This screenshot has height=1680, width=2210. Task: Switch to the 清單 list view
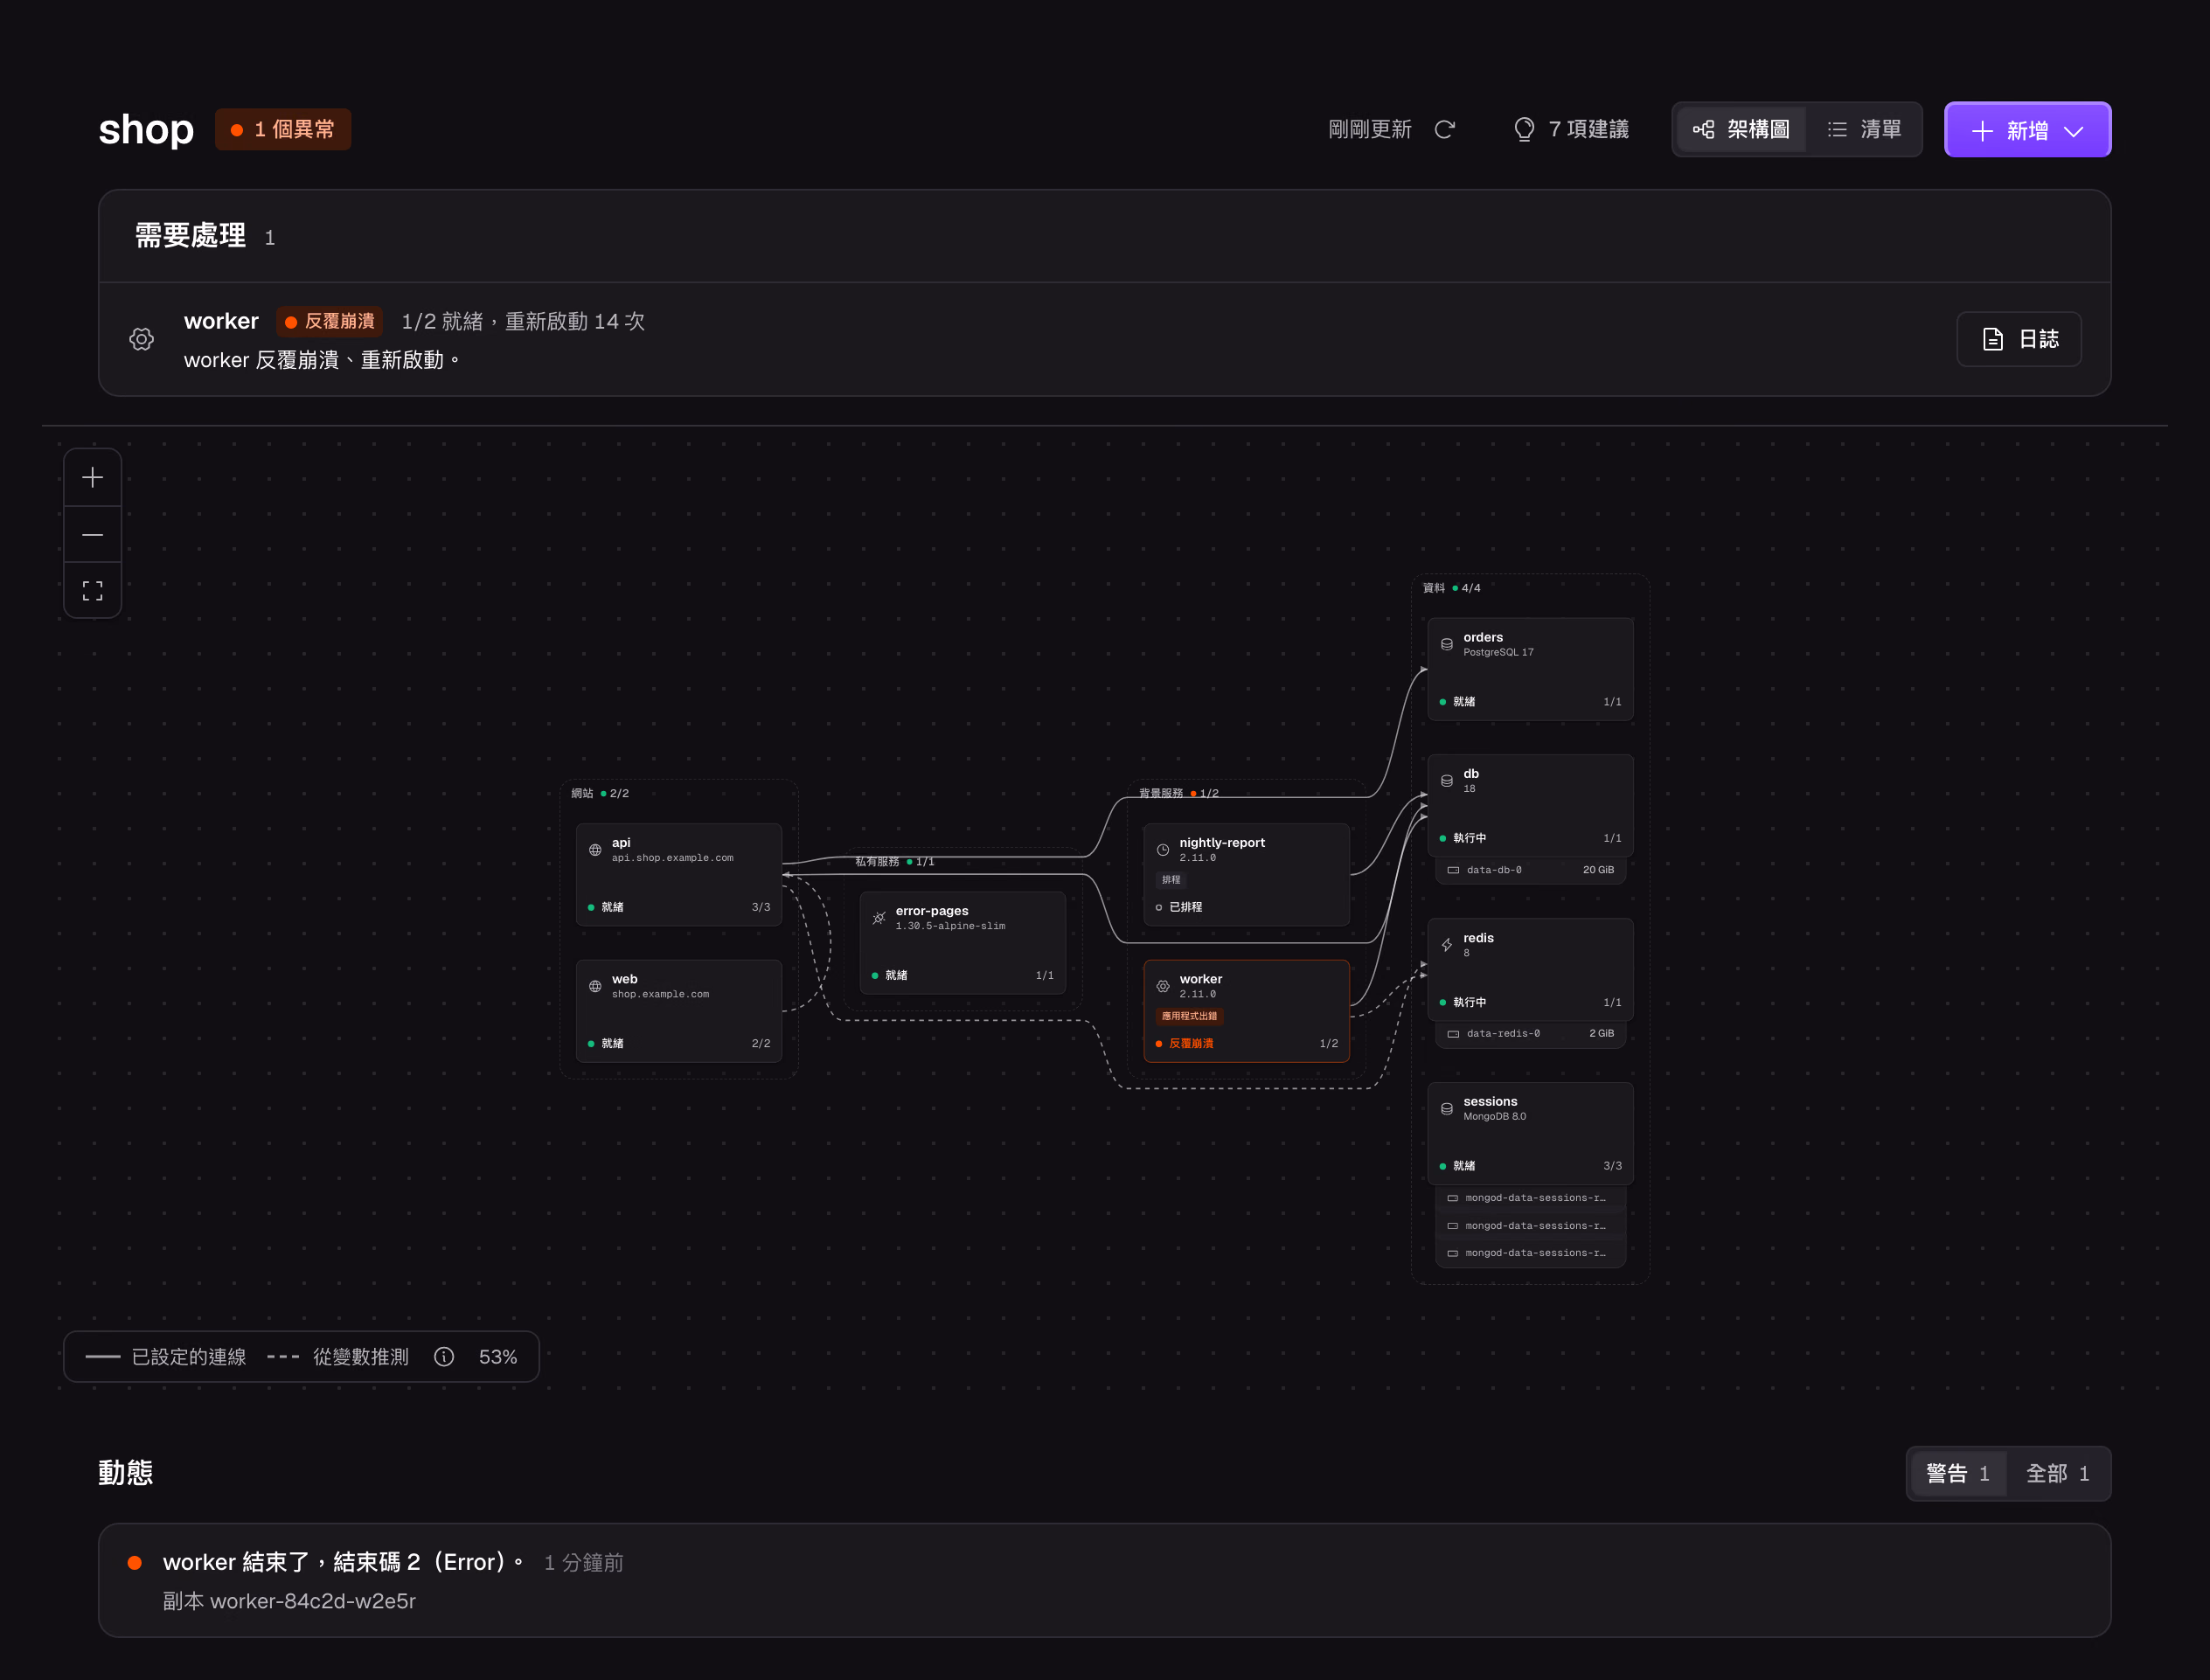coord(1864,130)
